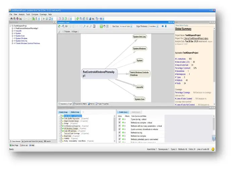Open the Analysis menu
Screen dimensions: 233x169
[x=21, y=14]
